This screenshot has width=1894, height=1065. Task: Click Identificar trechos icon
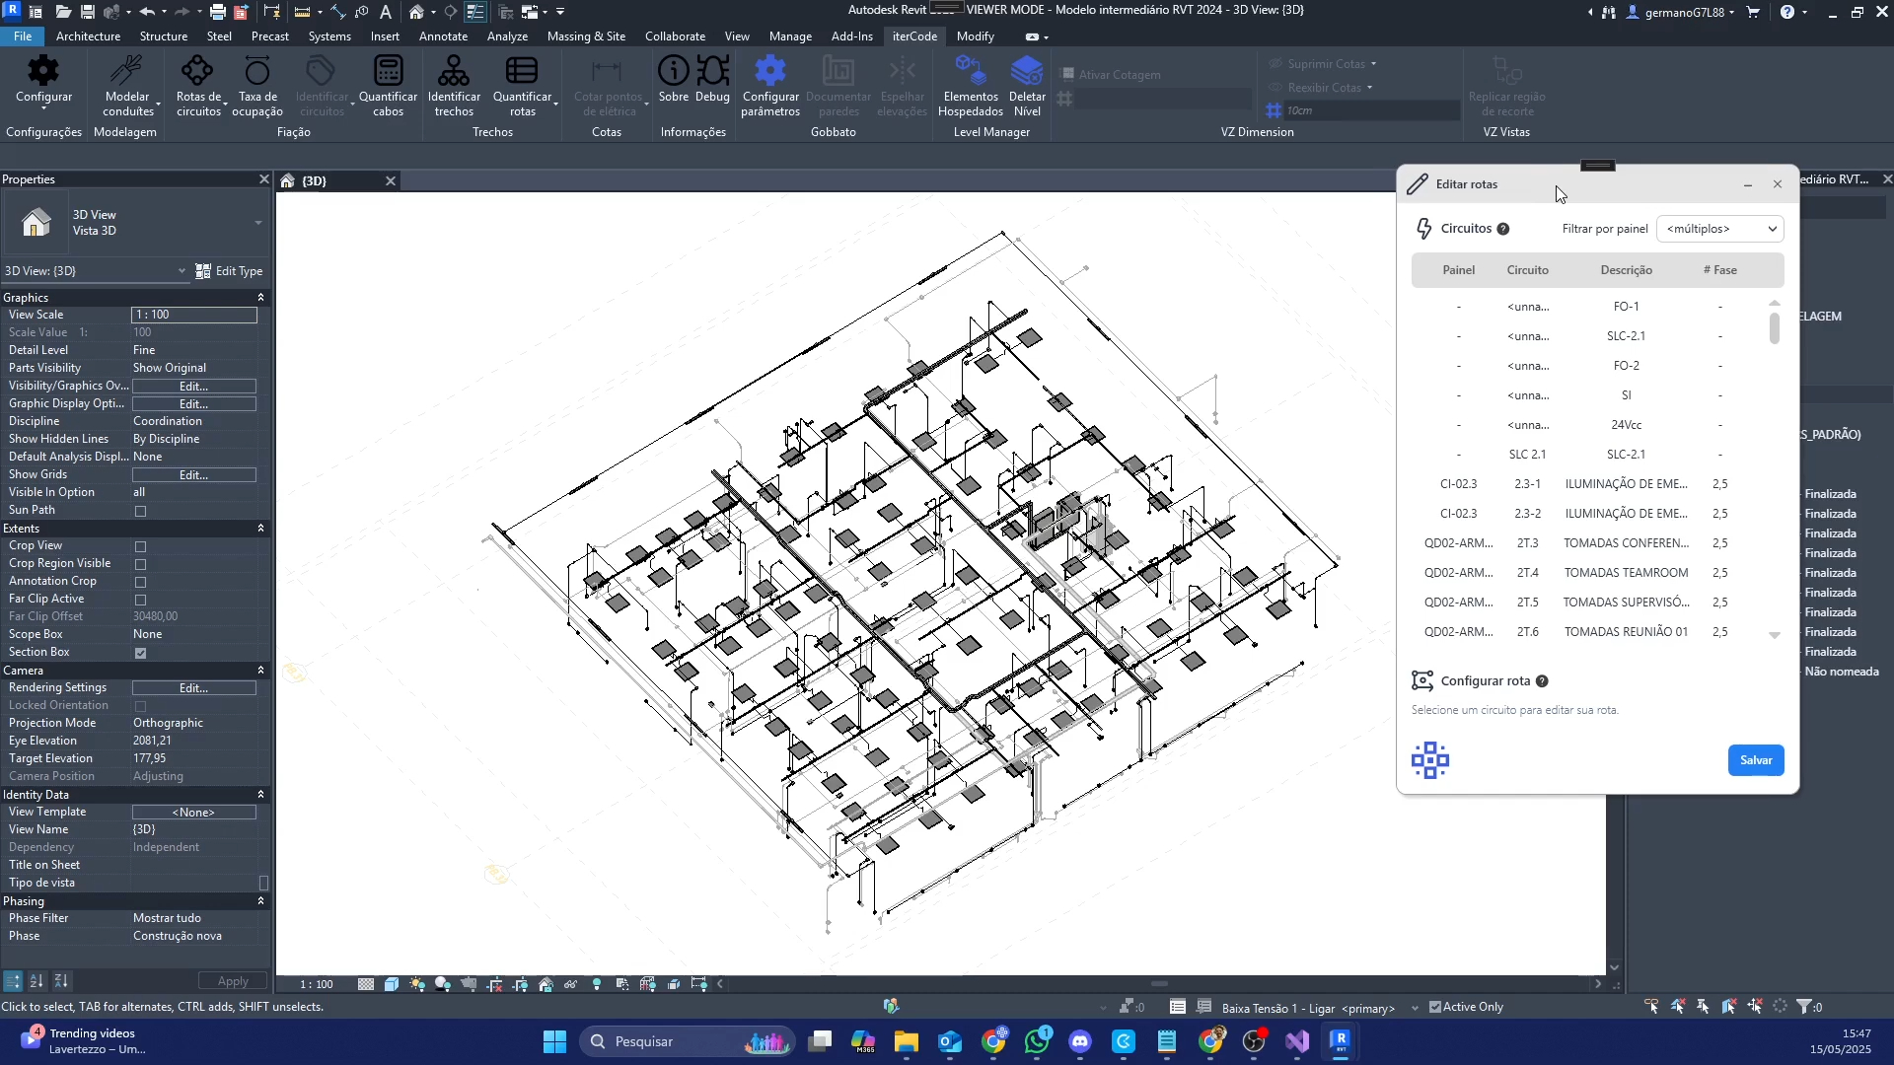(x=454, y=72)
